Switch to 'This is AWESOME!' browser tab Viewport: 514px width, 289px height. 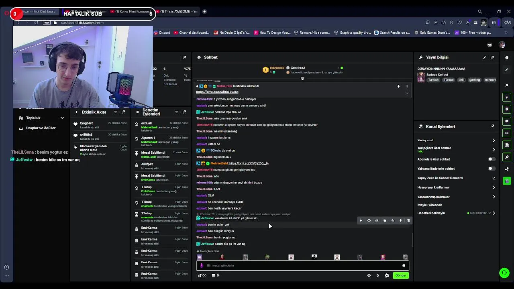point(176,12)
